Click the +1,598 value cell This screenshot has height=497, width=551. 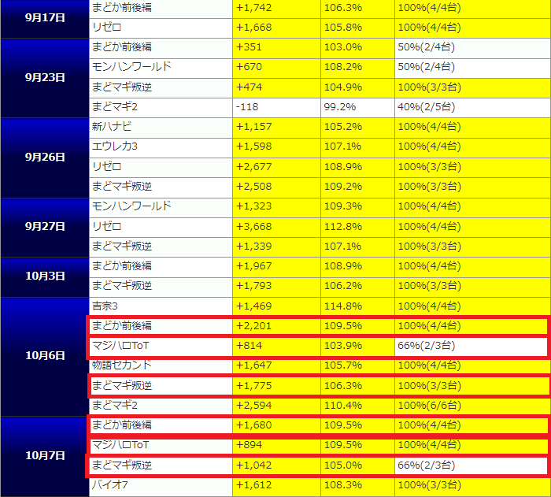[276, 147]
